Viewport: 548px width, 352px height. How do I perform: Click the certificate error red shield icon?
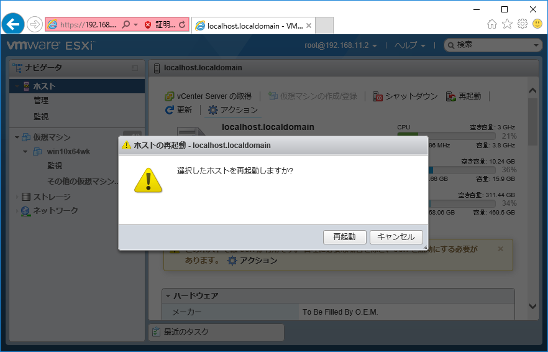click(x=148, y=24)
